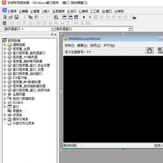Expand the 资源表 node
Image resolution: width=163 pixels, height=163 pixels.
pos(5,115)
